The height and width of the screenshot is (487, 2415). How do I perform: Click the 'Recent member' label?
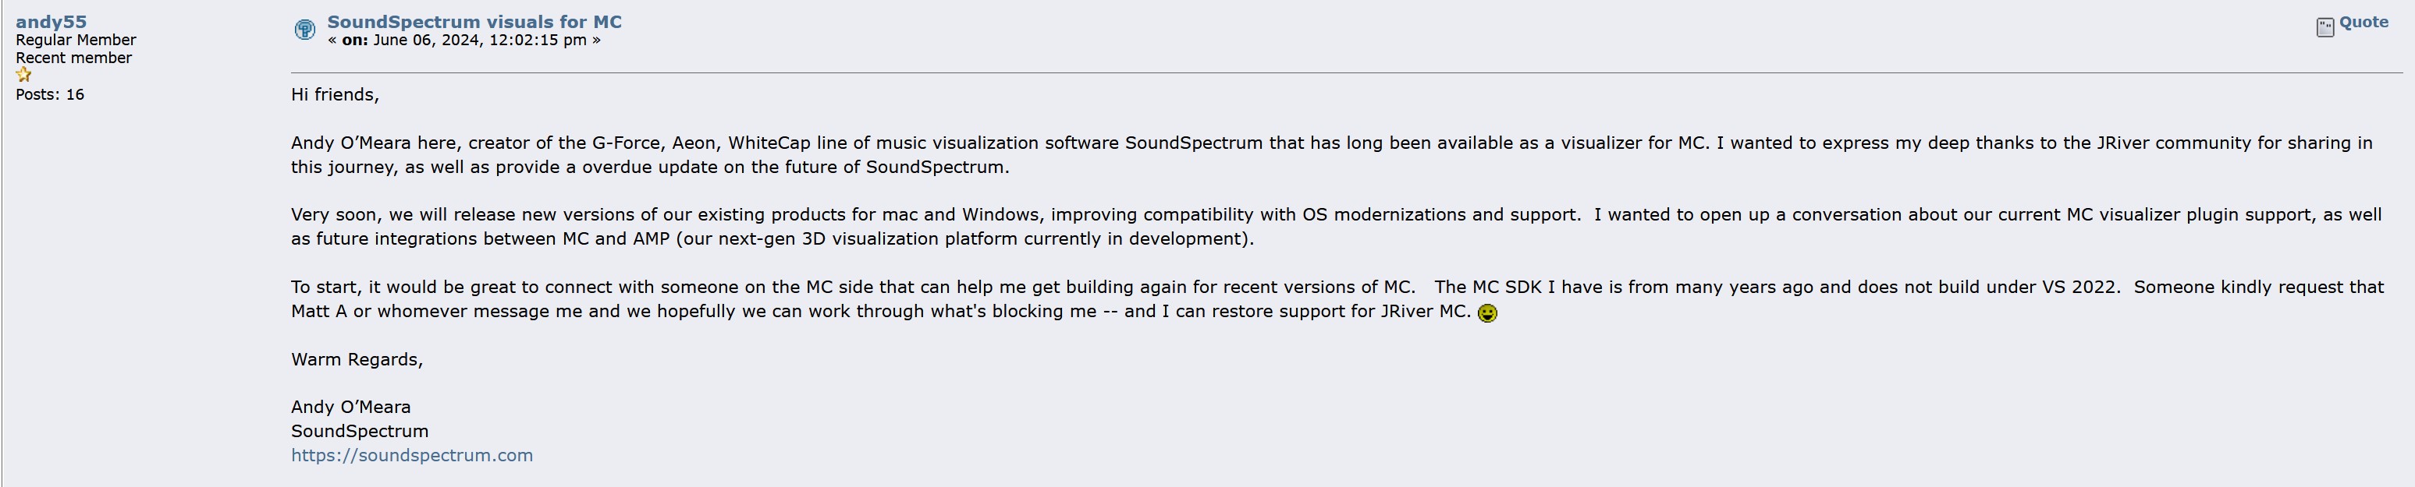click(73, 58)
